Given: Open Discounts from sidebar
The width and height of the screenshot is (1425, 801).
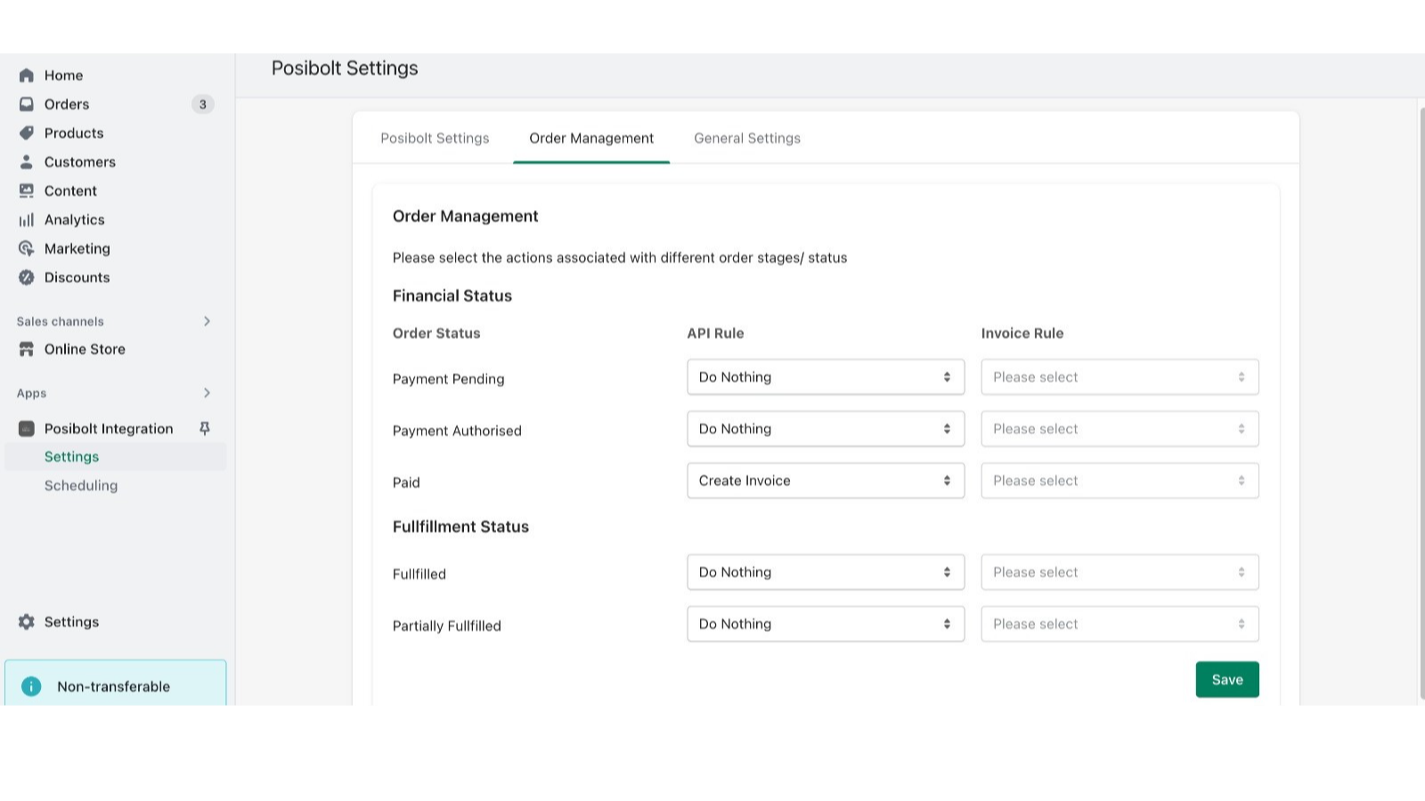Looking at the screenshot, I should [x=77, y=278].
